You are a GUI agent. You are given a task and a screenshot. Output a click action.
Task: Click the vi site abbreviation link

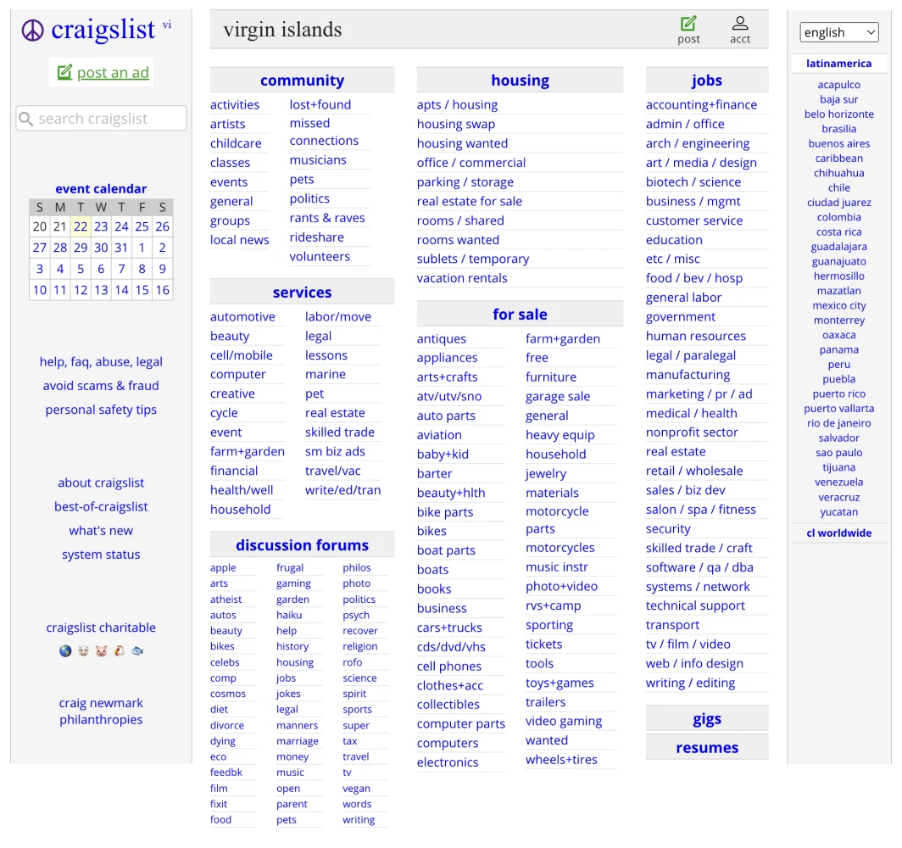pos(167,25)
